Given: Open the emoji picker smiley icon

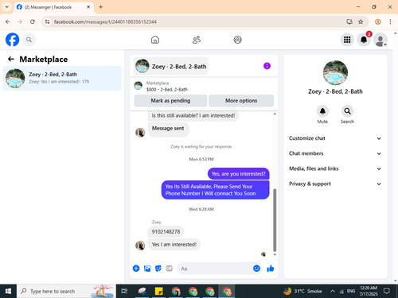Looking at the screenshot, I should [256, 269].
